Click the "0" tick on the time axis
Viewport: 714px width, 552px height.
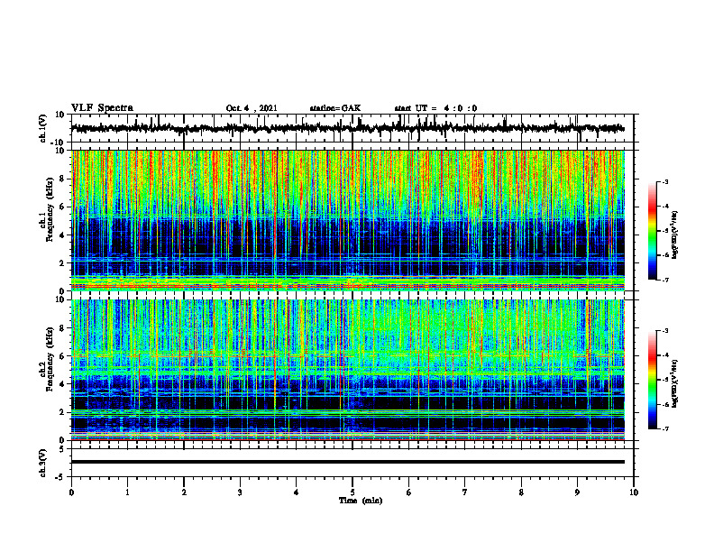(x=71, y=492)
